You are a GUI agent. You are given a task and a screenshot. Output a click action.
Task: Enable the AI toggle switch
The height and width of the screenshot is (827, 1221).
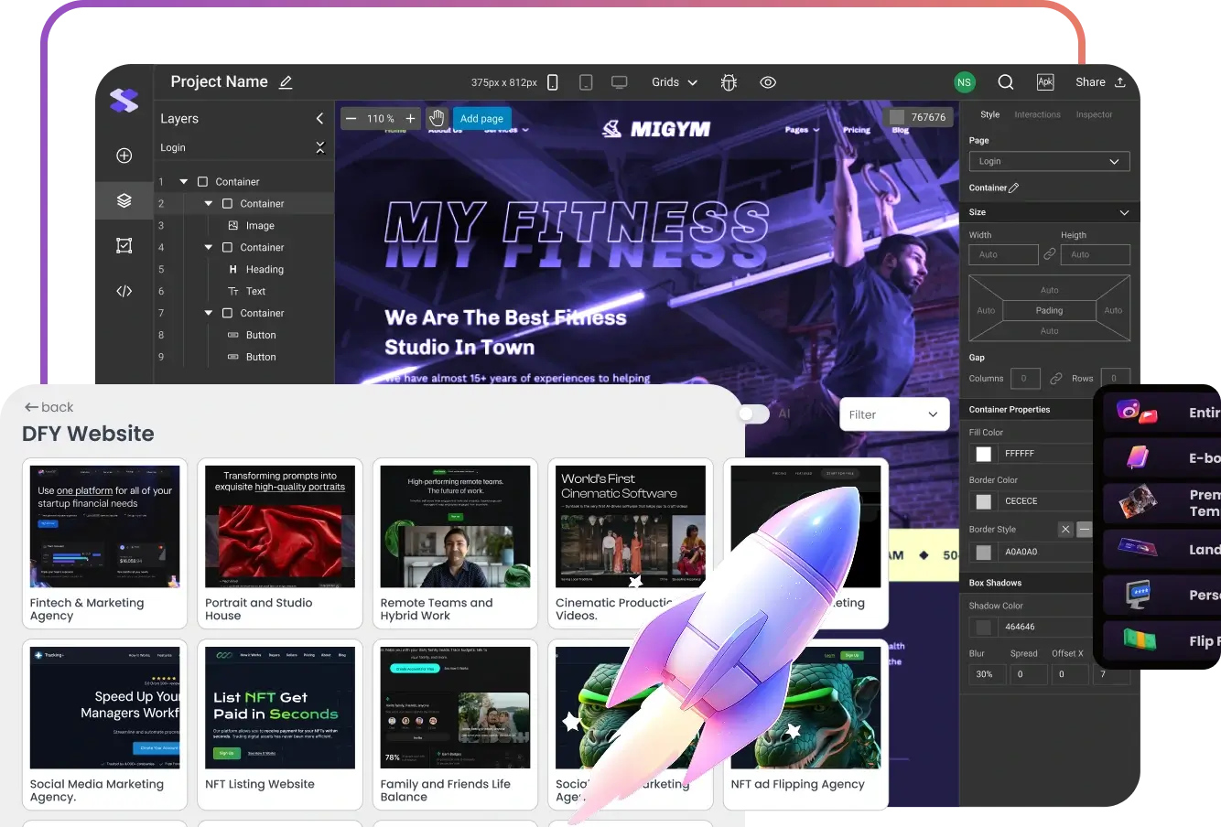pyautogui.click(x=753, y=413)
